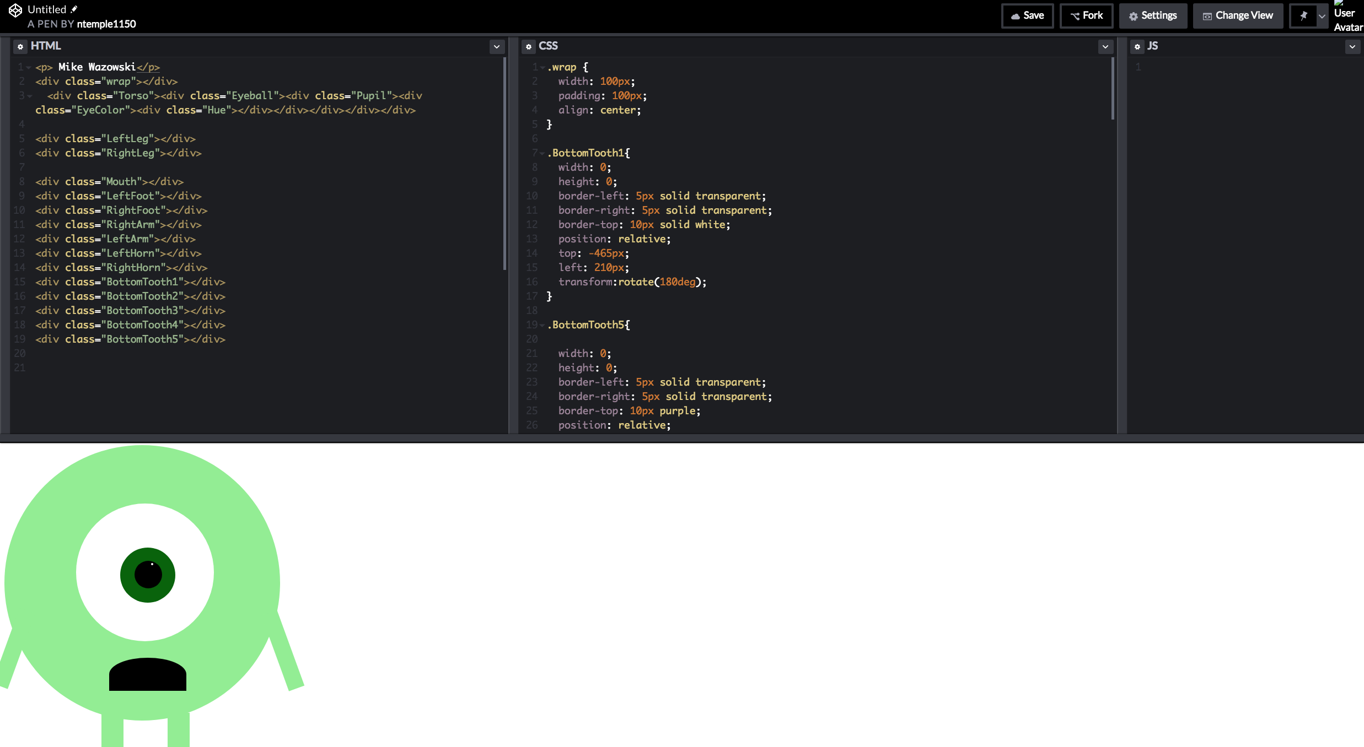Image resolution: width=1364 pixels, height=747 pixels.
Task: Click the BottomTooth5 div line in HTML
Action: click(130, 339)
